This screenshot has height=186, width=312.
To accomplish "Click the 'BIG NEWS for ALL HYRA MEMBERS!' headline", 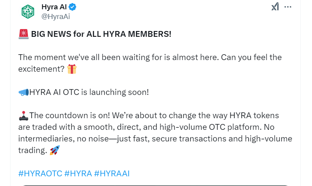I will tap(101, 34).
